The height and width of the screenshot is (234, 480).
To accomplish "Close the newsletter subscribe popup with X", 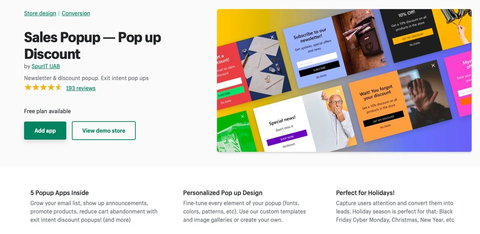I will [367, 12].
